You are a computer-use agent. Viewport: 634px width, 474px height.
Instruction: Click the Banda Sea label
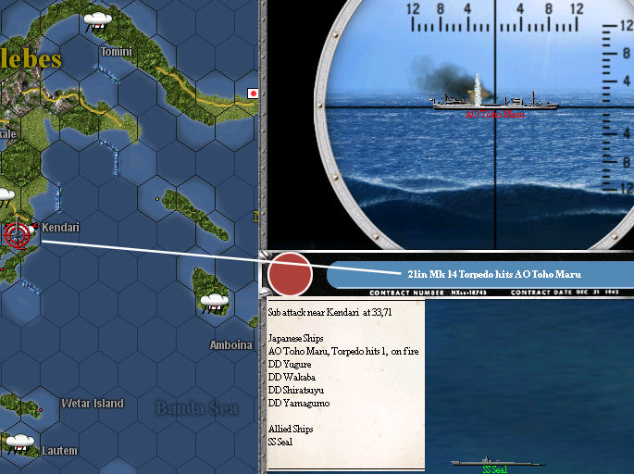pyautogui.click(x=197, y=407)
